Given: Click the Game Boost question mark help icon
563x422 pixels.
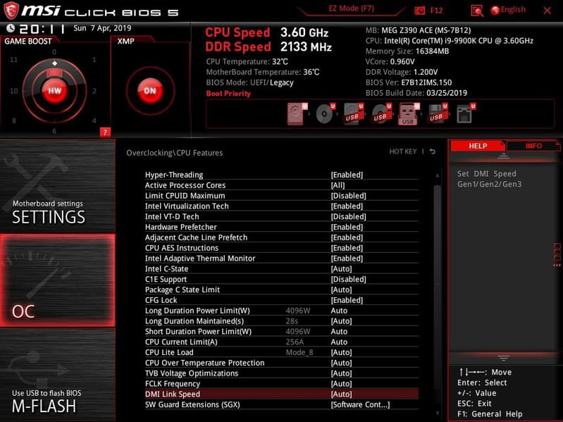Looking at the screenshot, I should [105, 132].
